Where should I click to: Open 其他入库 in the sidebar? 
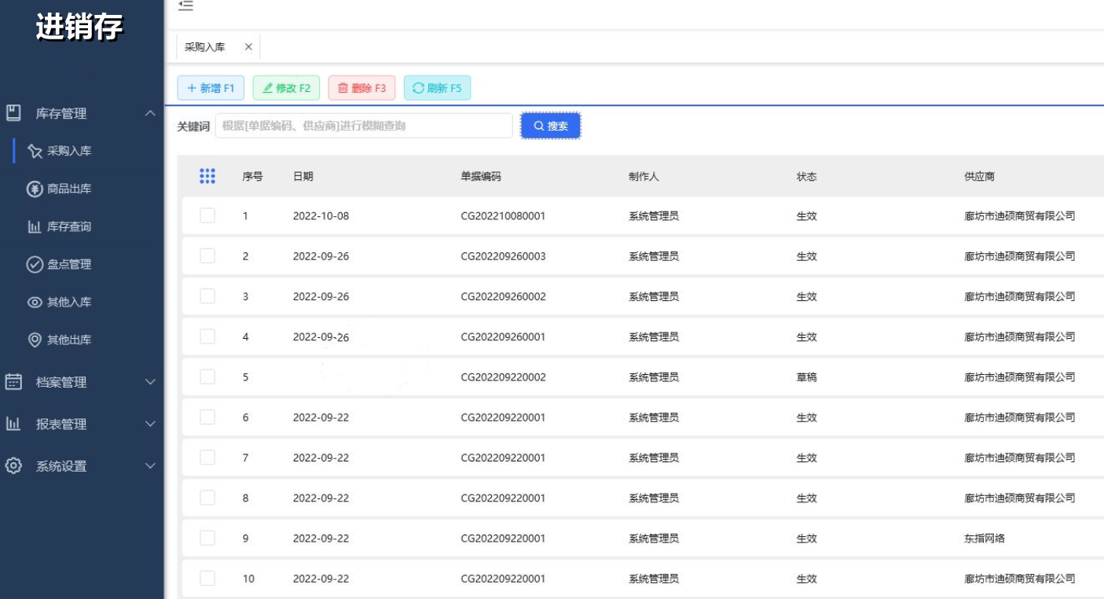(69, 302)
